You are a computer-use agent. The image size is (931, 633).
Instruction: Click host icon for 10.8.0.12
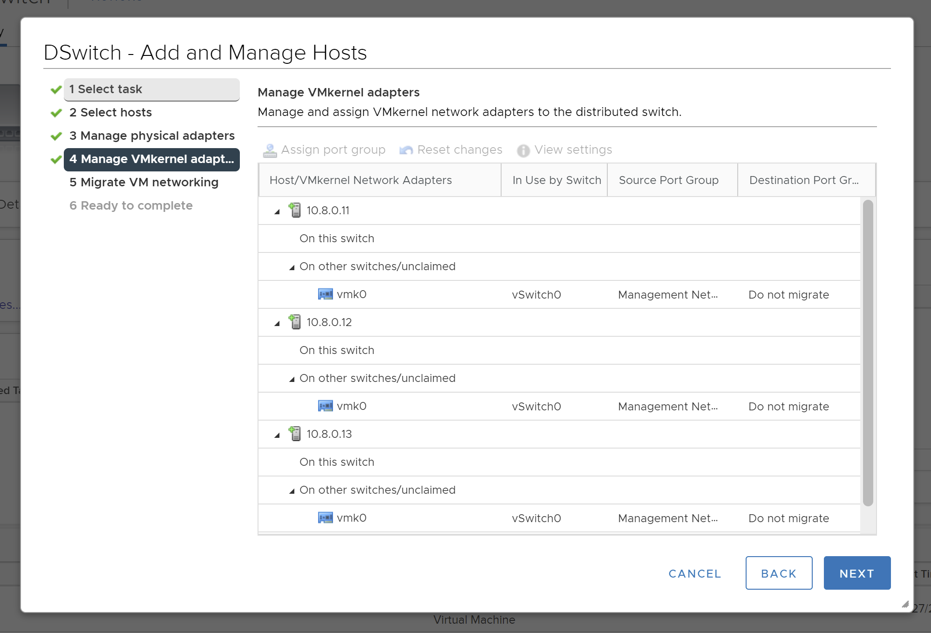coord(295,322)
